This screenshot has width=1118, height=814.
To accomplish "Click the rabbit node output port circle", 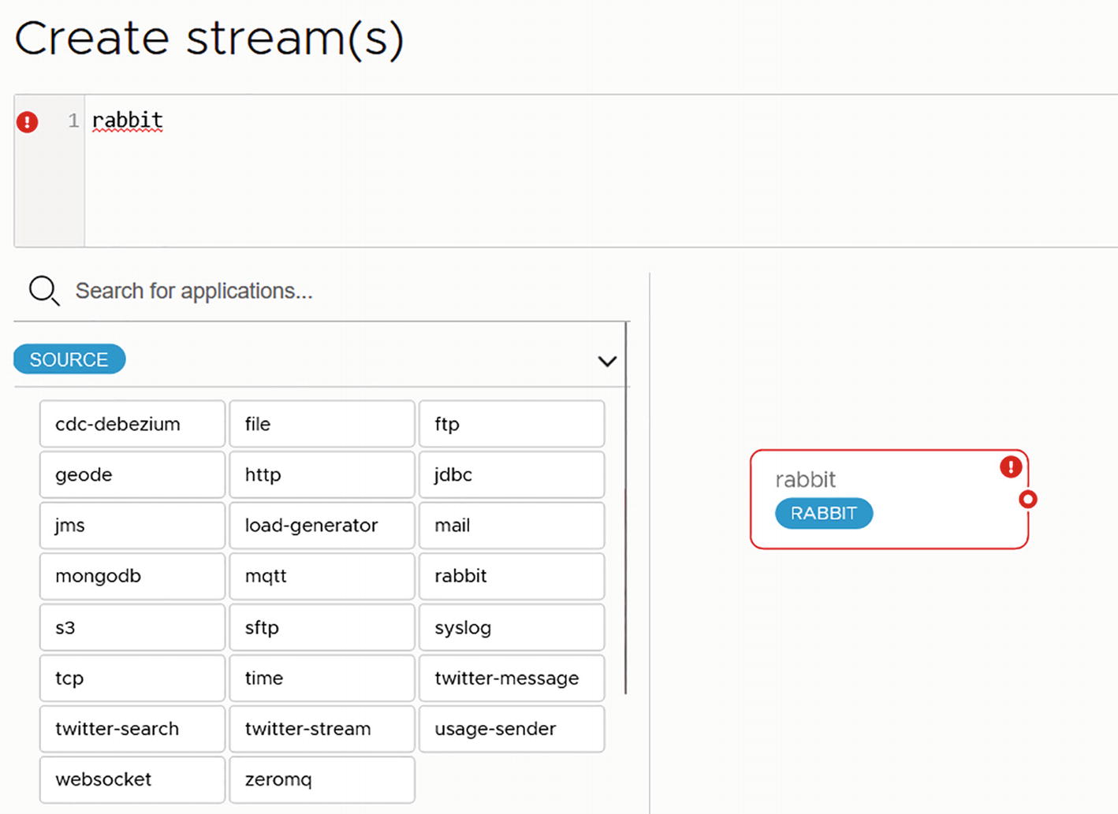I will [x=1027, y=500].
